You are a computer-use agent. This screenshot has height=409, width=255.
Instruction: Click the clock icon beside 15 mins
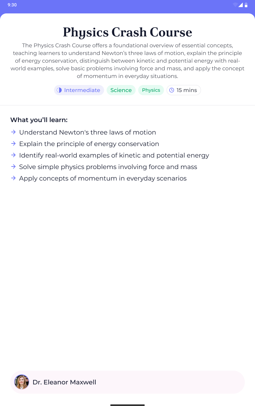171,90
